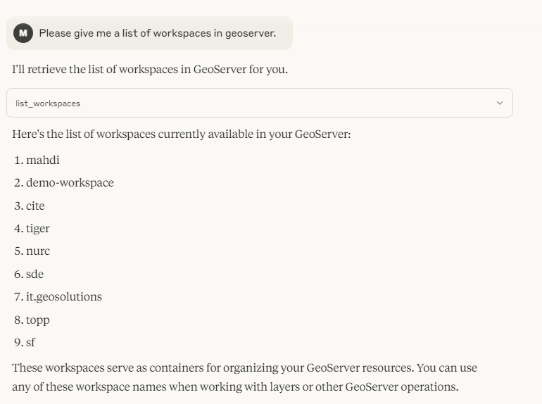Click the 'tiger' workspace entry
The height and width of the screenshot is (404, 542).
(x=38, y=229)
